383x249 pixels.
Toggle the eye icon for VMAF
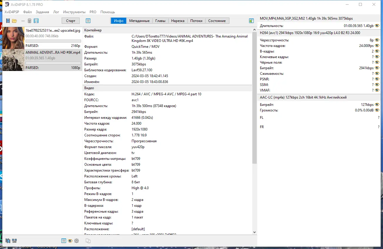[377, 90]
